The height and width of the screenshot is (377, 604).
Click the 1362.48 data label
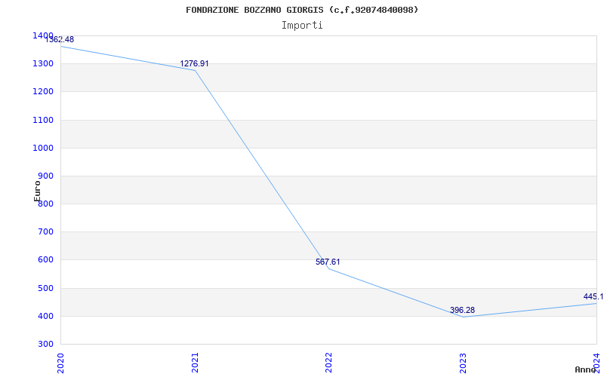click(60, 40)
